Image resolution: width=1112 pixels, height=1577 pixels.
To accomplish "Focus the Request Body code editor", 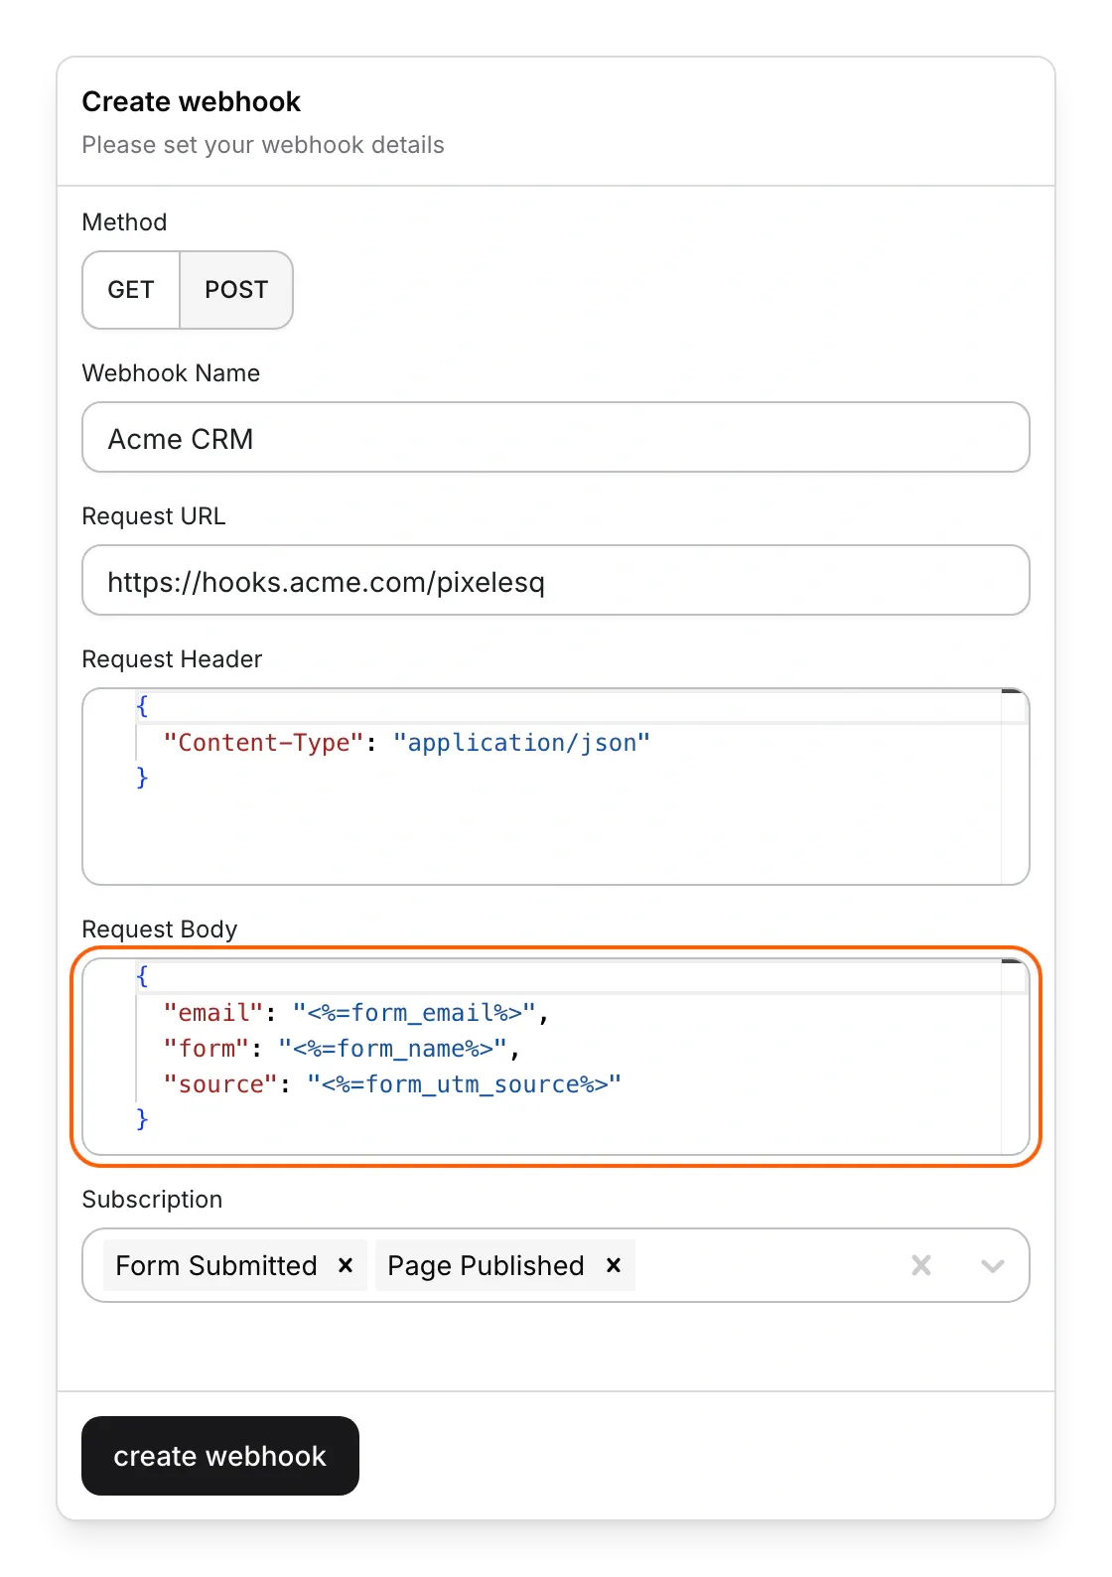I will 556,1057.
